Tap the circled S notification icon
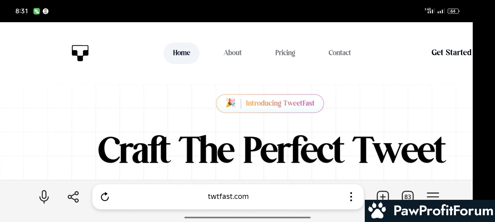The height and width of the screenshot is (222, 495). click(45, 11)
